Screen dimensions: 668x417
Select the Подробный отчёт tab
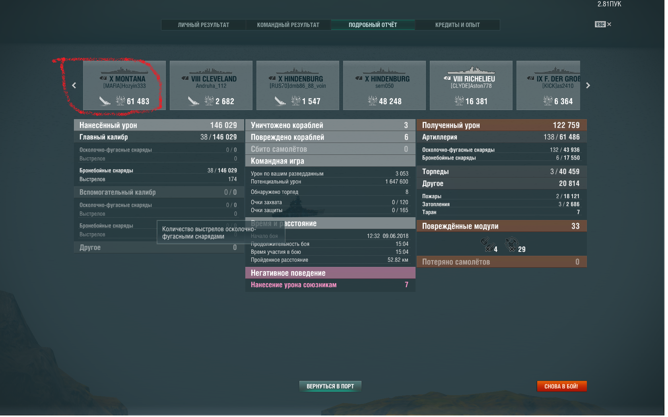coord(373,25)
